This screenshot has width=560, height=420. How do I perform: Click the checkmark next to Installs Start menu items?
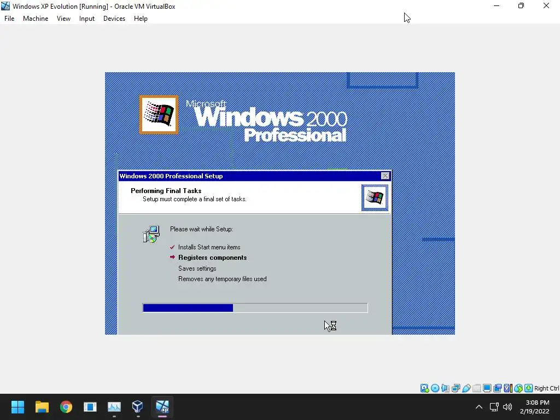coord(172,247)
